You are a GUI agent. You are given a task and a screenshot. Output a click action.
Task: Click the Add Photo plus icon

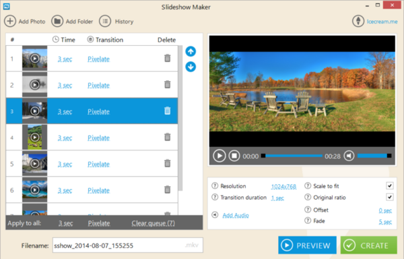coord(10,21)
